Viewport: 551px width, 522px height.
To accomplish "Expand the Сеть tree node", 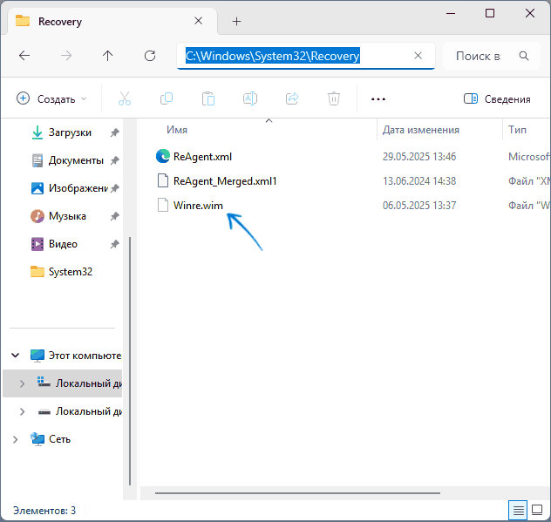I will coord(15,439).
